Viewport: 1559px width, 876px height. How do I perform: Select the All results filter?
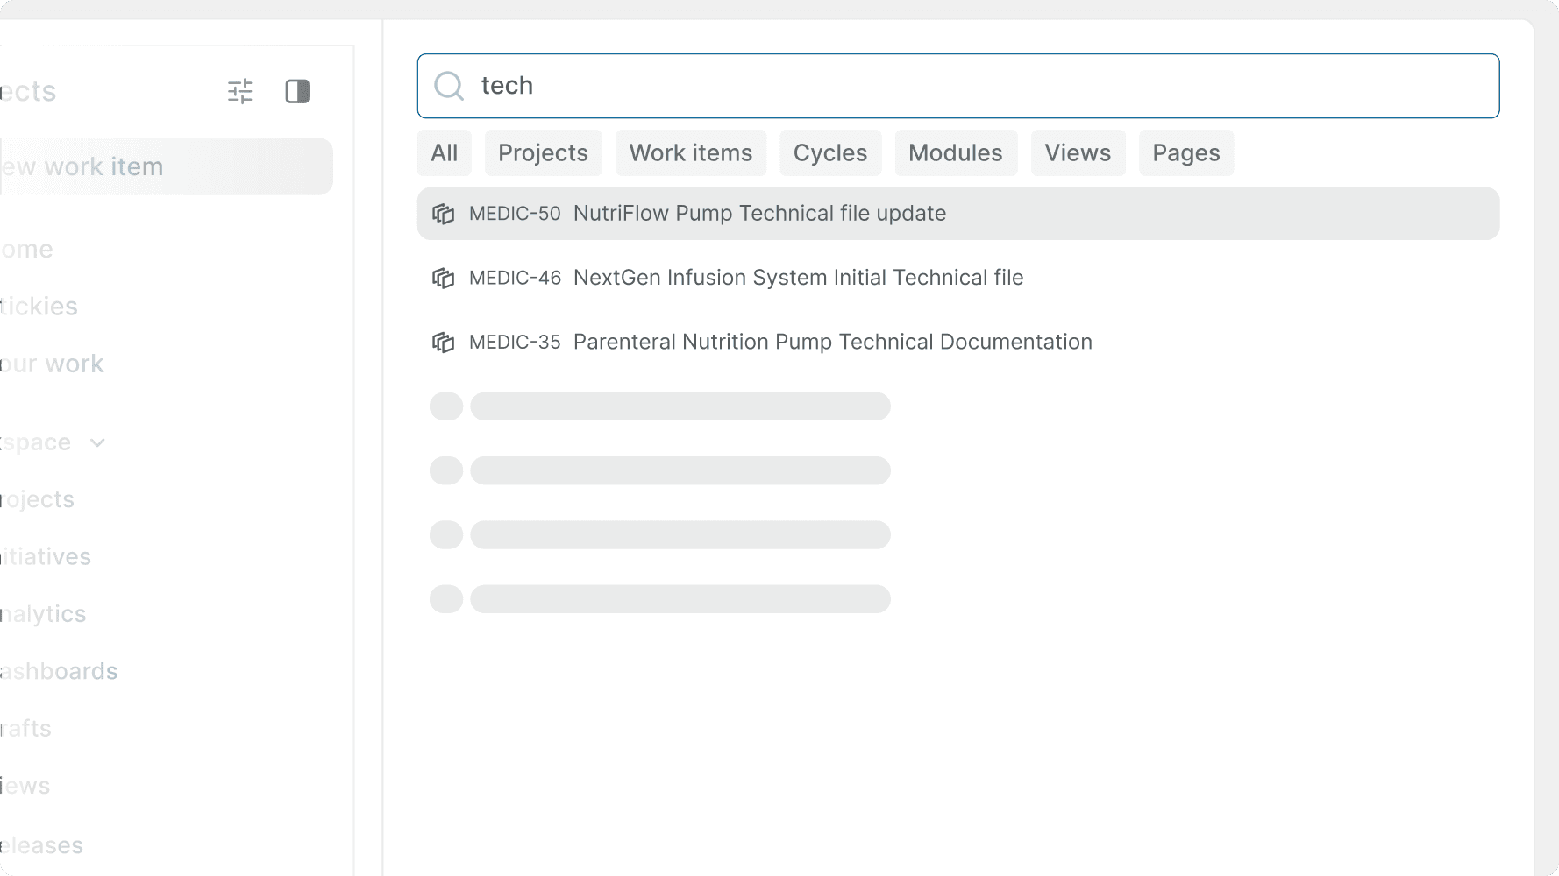(x=444, y=152)
